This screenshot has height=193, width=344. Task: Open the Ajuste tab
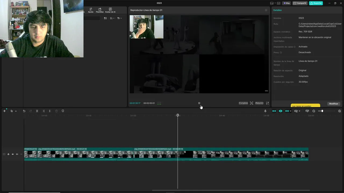91,10
